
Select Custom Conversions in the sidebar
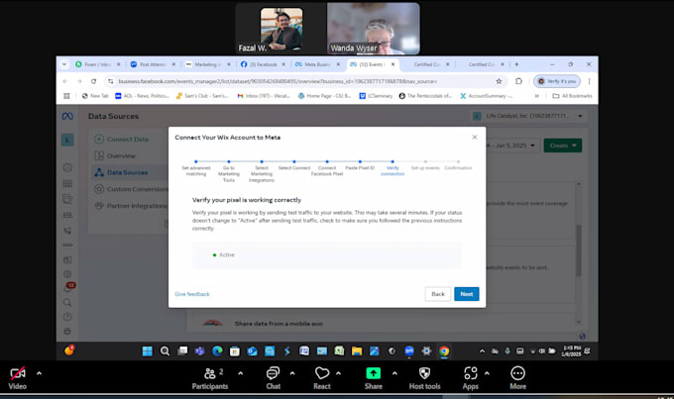(x=131, y=189)
